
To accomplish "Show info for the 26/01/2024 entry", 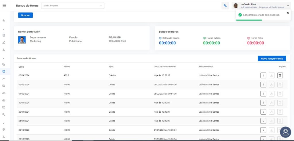I will (263, 121).
